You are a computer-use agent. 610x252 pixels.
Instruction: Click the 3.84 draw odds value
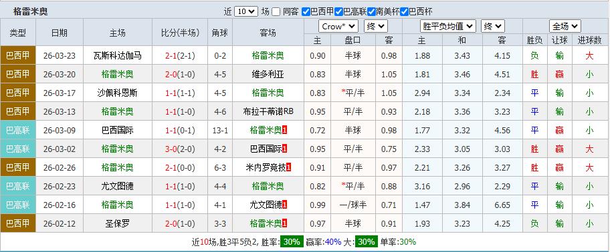coord(462,205)
